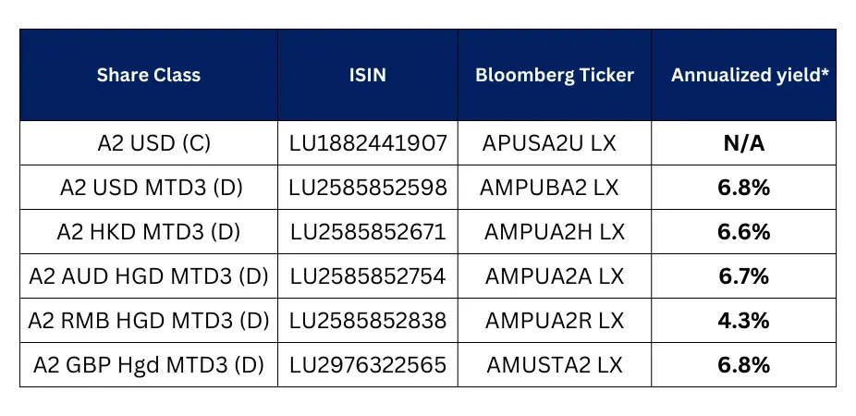Image resolution: width=856 pixels, height=416 pixels.
Task: Select the ISIN column header
Action: click(x=367, y=75)
